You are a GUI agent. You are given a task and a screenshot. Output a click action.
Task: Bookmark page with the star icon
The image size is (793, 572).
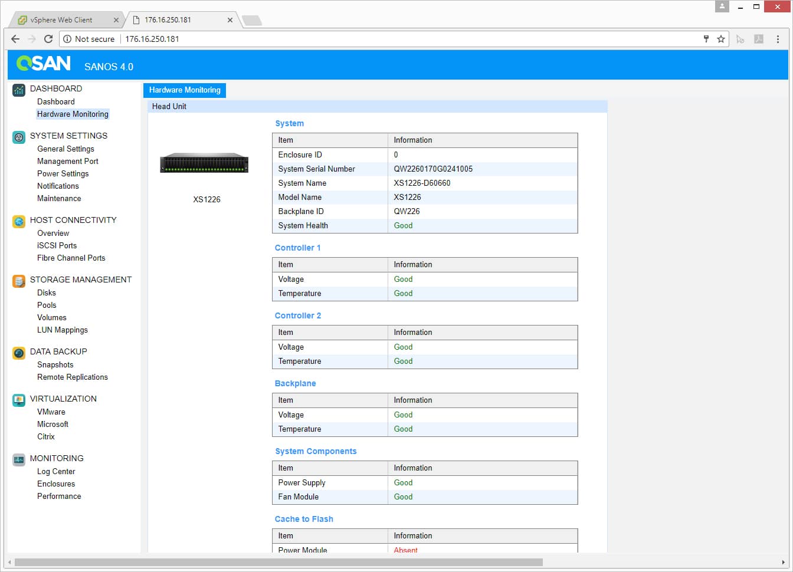721,39
